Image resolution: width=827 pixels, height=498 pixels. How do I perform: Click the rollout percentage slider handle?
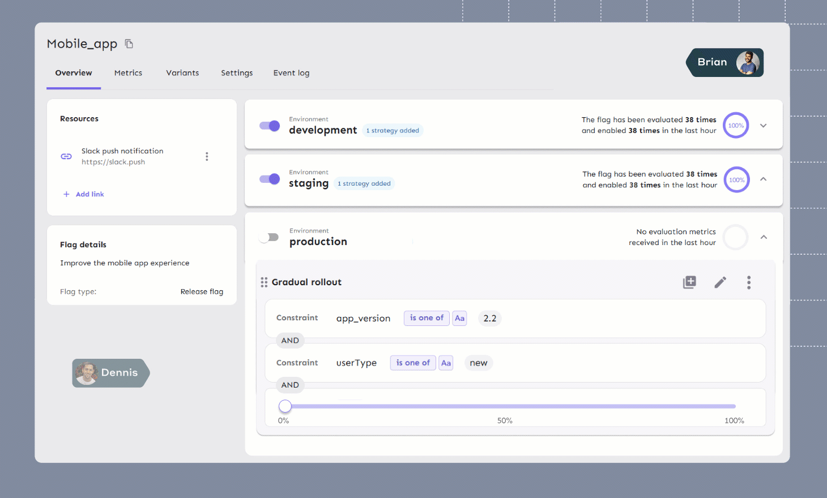[x=285, y=406]
